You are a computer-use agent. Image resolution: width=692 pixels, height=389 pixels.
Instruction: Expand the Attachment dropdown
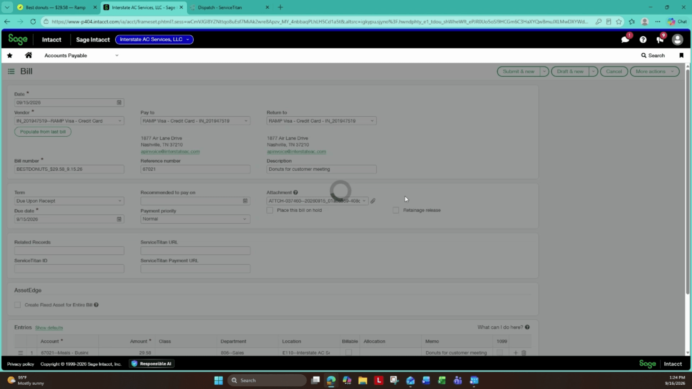click(364, 201)
